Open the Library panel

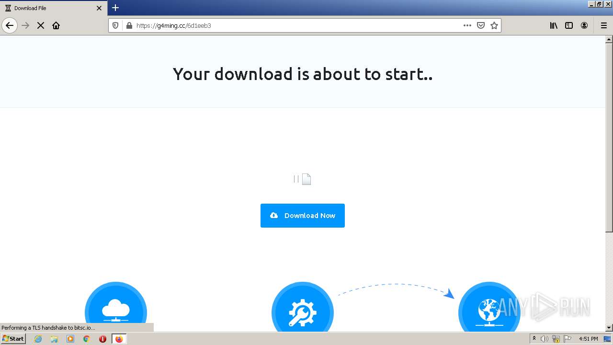tap(554, 25)
